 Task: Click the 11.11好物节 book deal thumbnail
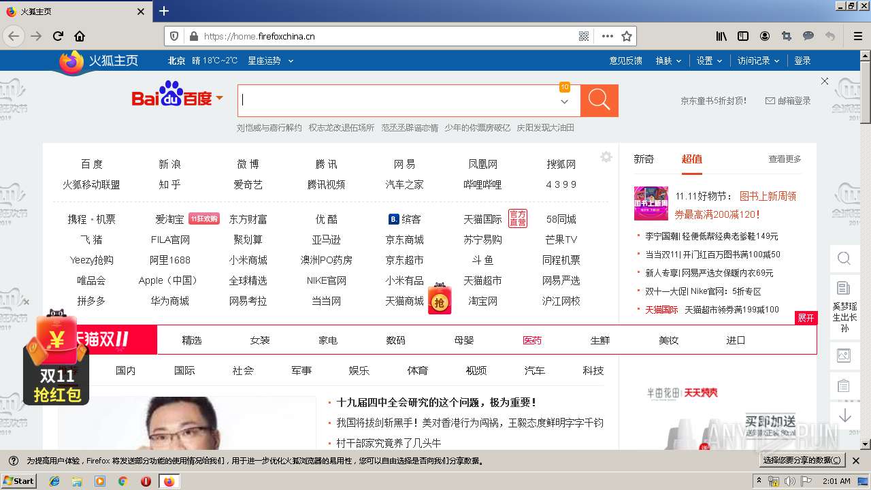tap(651, 203)
